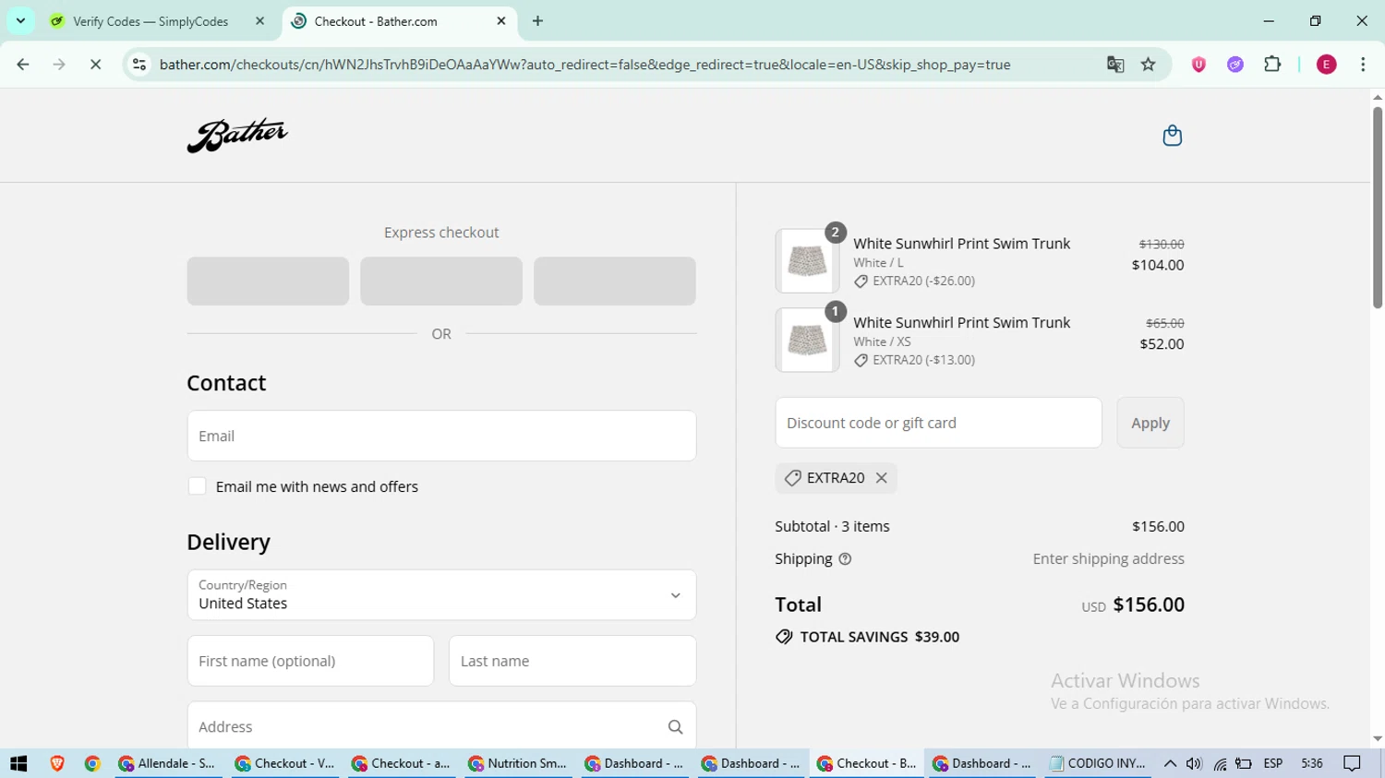
Task: Open the Google Translate icon in address bar
Action: click(x=1115, y=65)
